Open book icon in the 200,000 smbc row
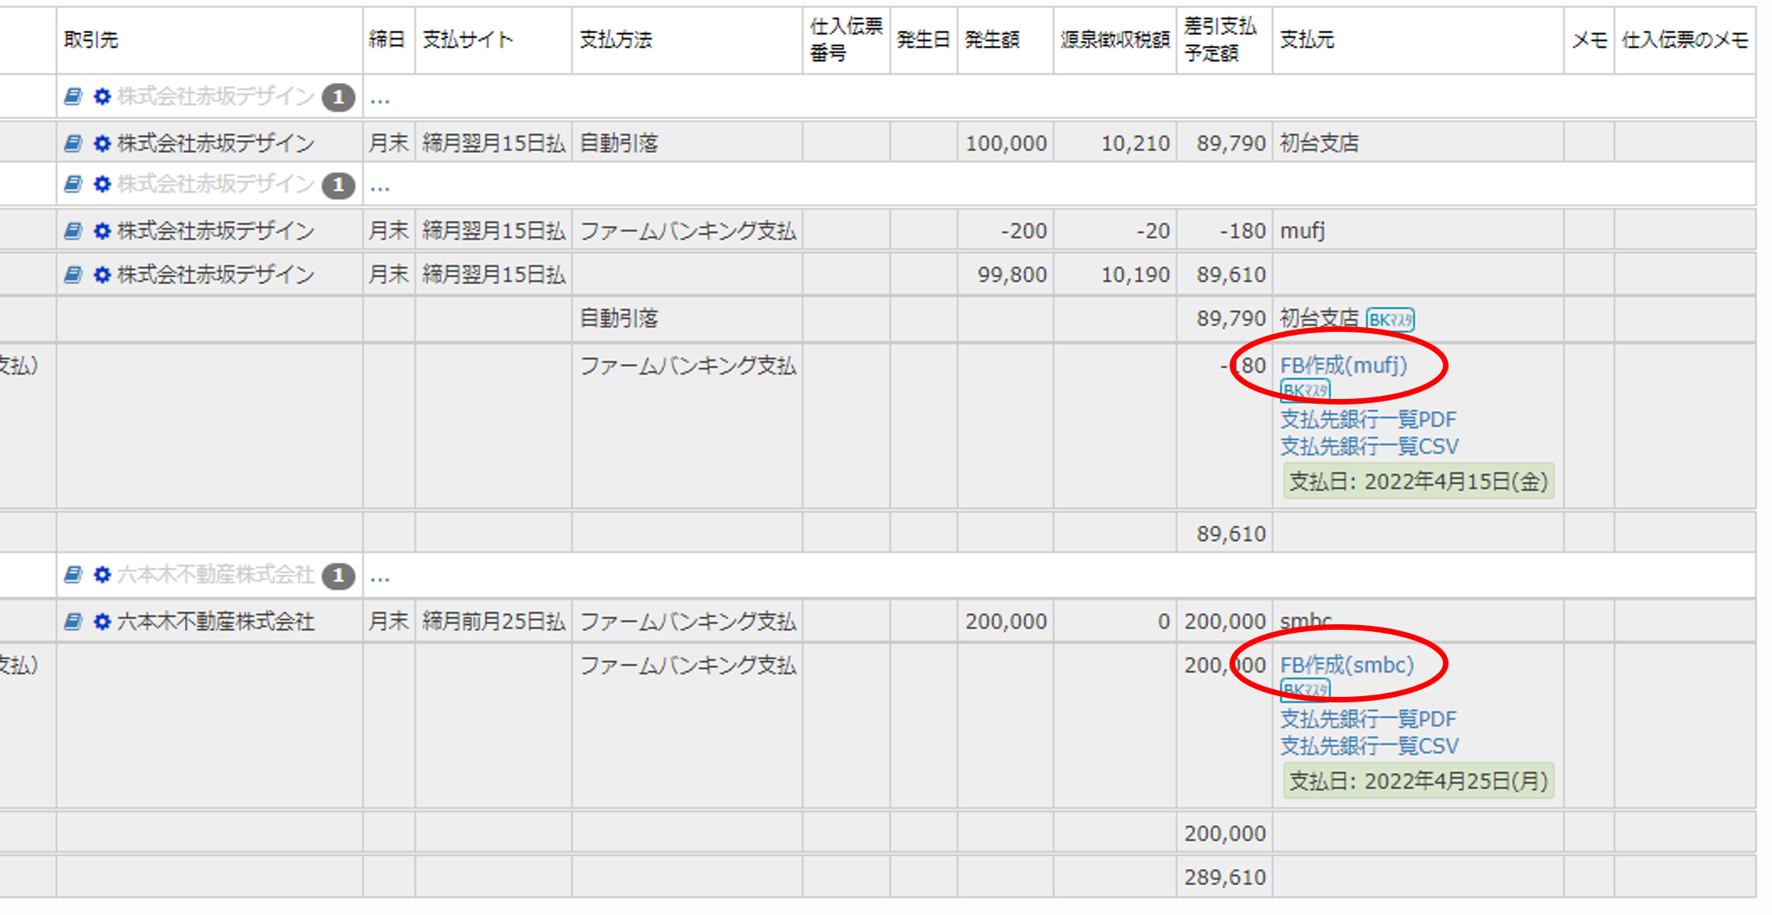The width and height of the screenshot is (1772, 915). [73, 622]
